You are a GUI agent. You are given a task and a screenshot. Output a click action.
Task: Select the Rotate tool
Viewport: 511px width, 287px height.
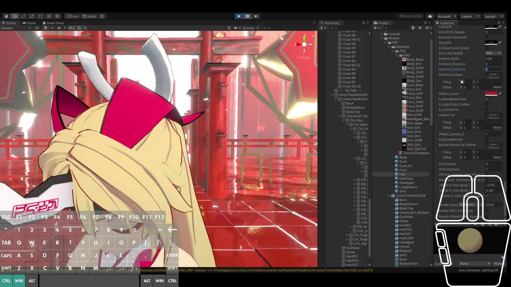click(23, 16)
